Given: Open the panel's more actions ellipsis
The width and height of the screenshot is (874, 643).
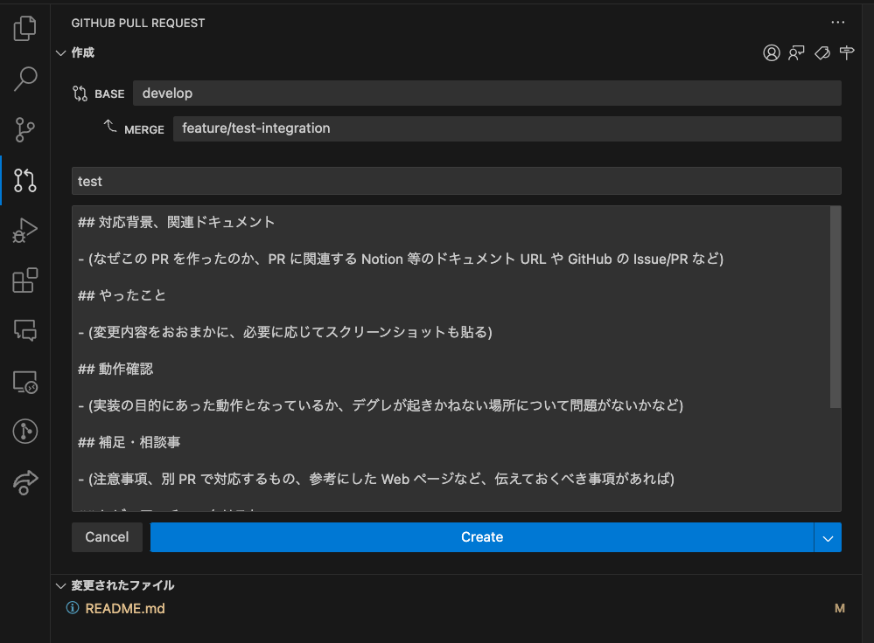Looking at the screenshot, I should pyautogui.click(x=838, y=22).
